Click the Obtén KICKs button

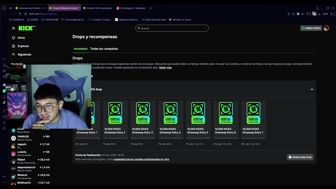(311, 28)
